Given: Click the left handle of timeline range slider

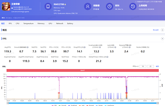Looking at the screenshot, I should [x=8, y=103].
